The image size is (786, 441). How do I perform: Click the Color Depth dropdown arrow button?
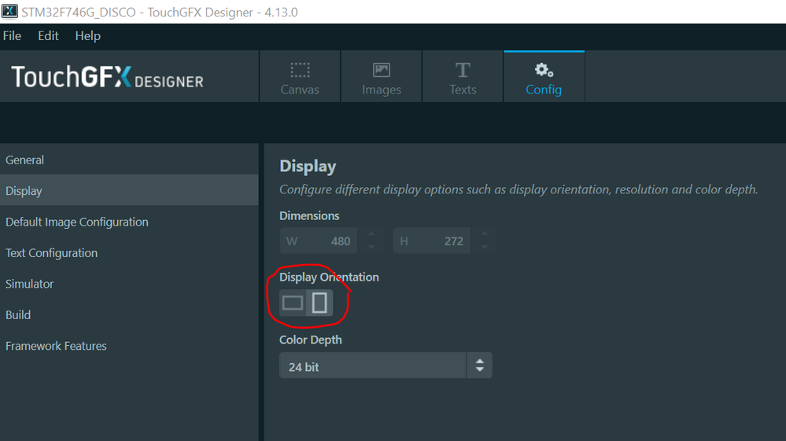480,366
